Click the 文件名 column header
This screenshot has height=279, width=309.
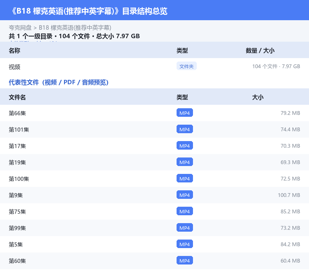pos(17,97)
